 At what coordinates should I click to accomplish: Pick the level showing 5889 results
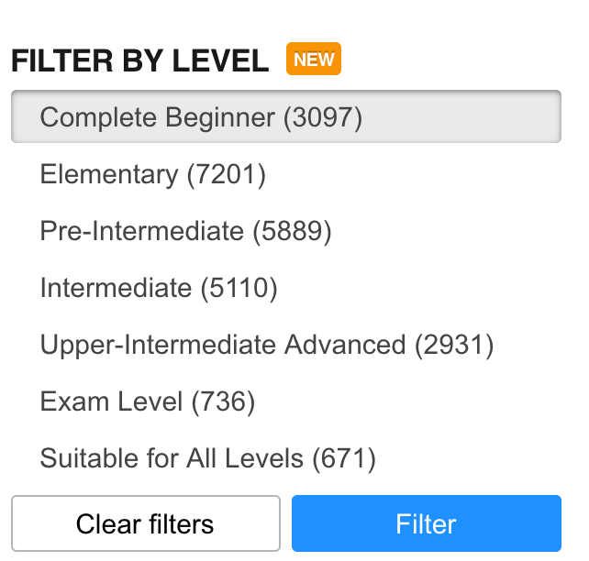tap(185, 231)
